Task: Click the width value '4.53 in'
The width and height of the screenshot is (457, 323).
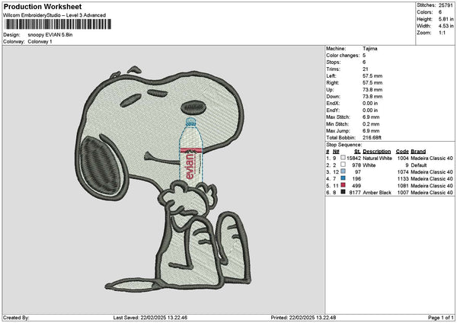Action: 446,26
